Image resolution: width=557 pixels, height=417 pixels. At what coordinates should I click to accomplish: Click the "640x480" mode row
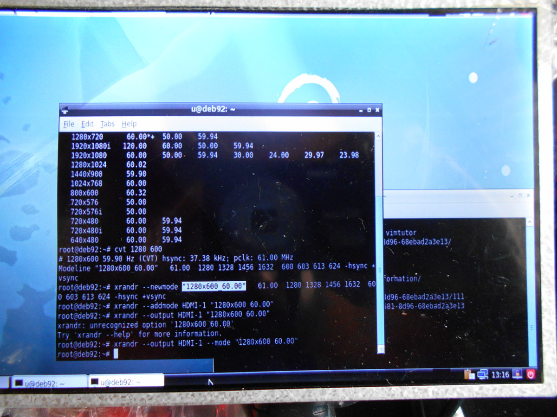coord(126,240)
